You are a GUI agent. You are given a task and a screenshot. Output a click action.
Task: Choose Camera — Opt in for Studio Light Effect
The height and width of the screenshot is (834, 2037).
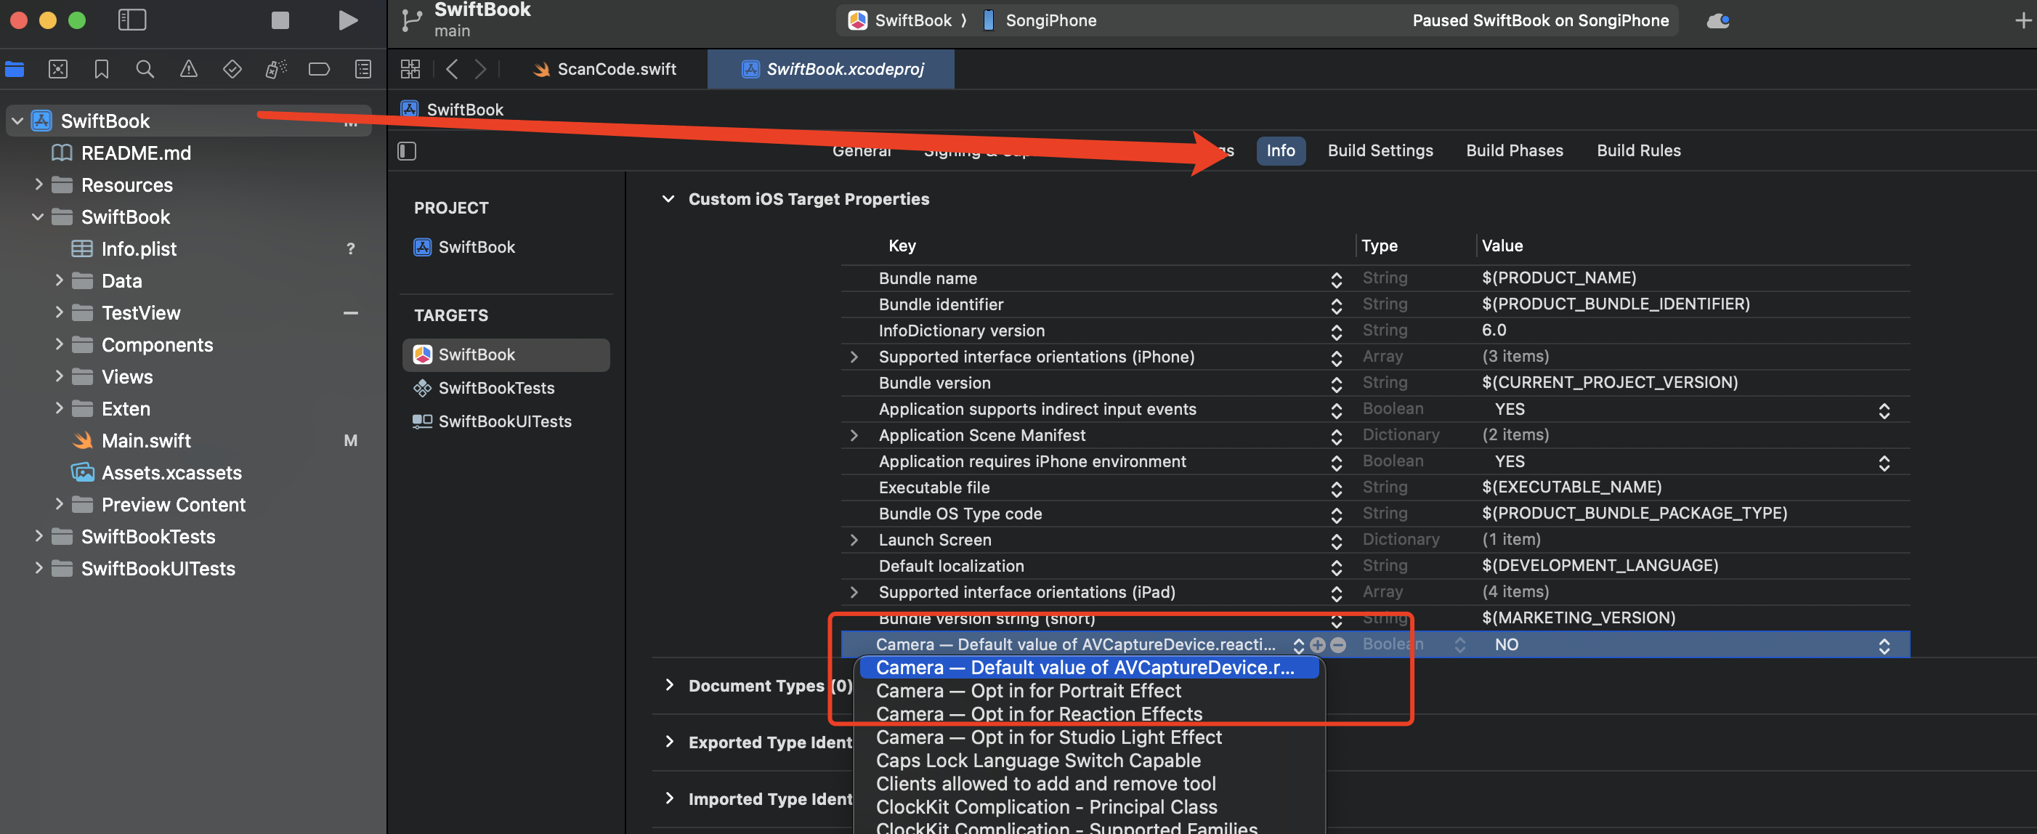tap(1089, 737)
